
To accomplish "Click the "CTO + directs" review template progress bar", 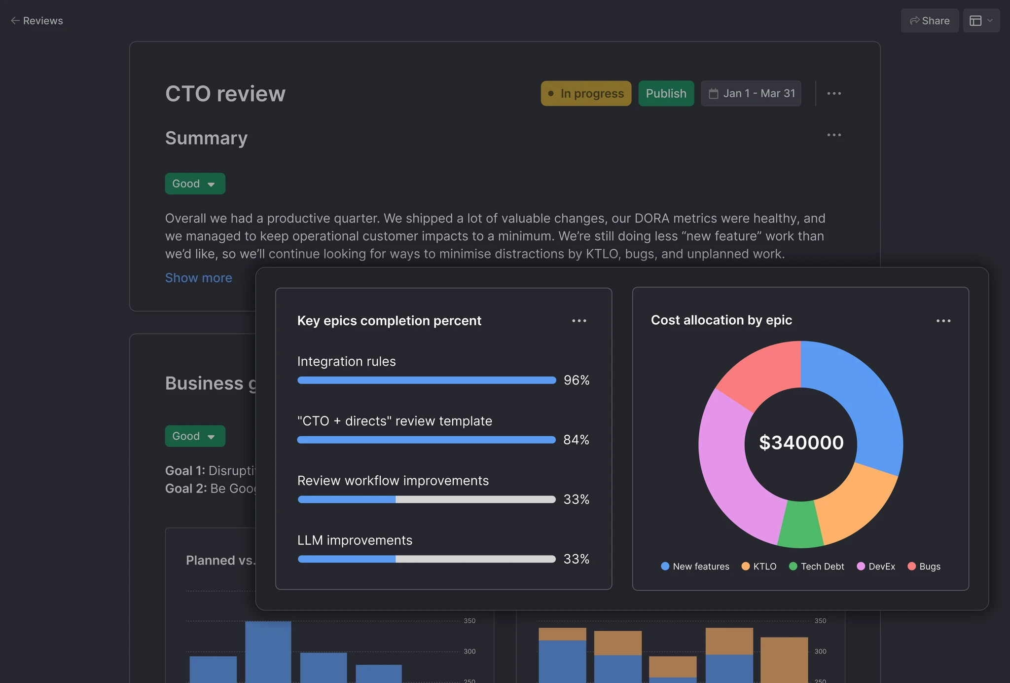I will pyautogui.click(x=427, y=440).
